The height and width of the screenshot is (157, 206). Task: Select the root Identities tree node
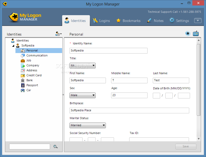click(23, 40)
